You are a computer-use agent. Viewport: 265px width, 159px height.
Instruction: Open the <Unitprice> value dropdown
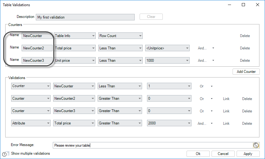[x=167, y=48]
